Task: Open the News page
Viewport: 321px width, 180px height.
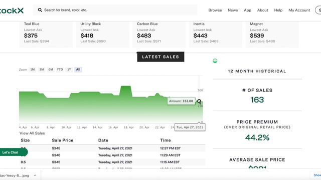Action: coord(233,10)
